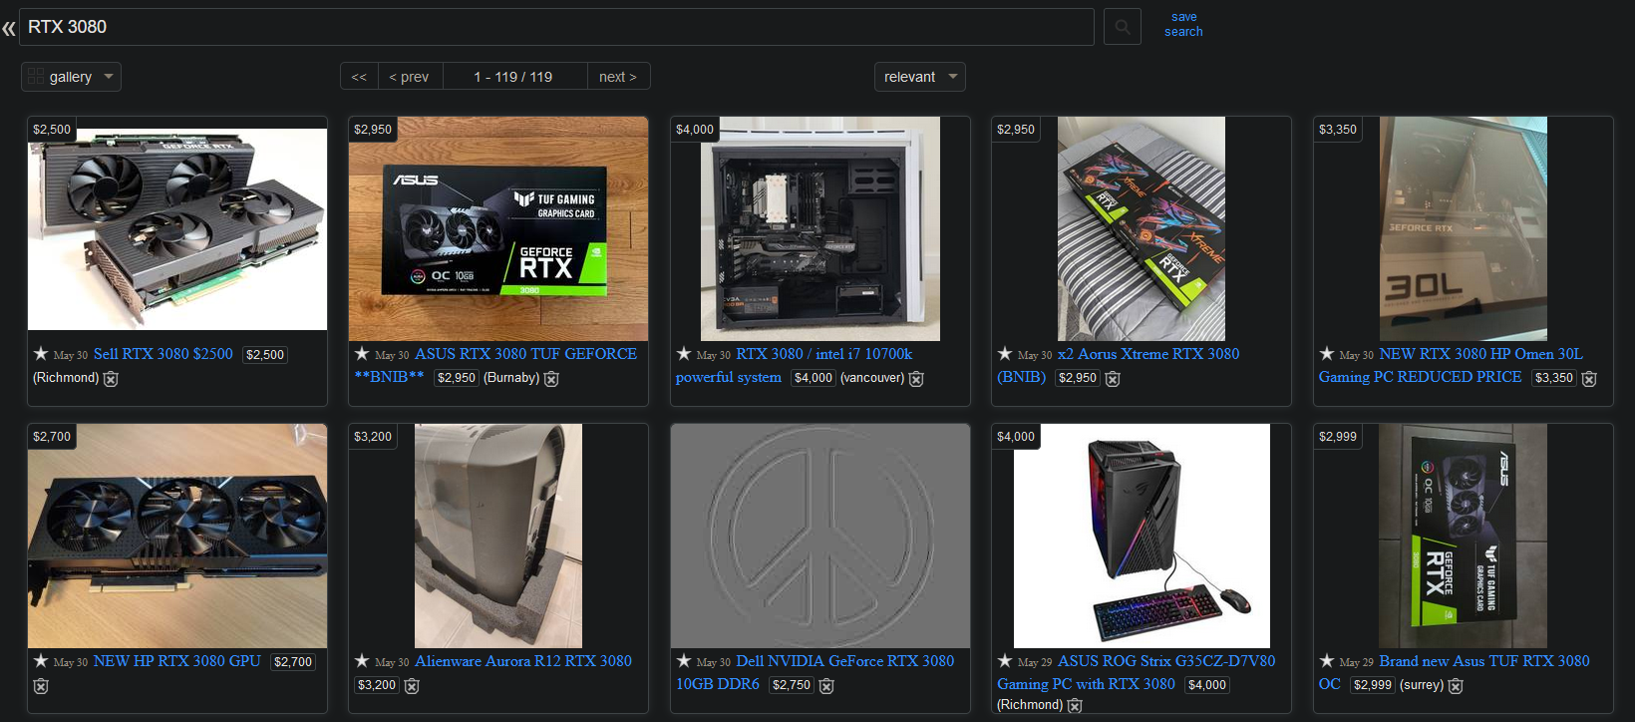Star the ASUS RTX 3080 TUF GEFORCE listing

[362, 354]
